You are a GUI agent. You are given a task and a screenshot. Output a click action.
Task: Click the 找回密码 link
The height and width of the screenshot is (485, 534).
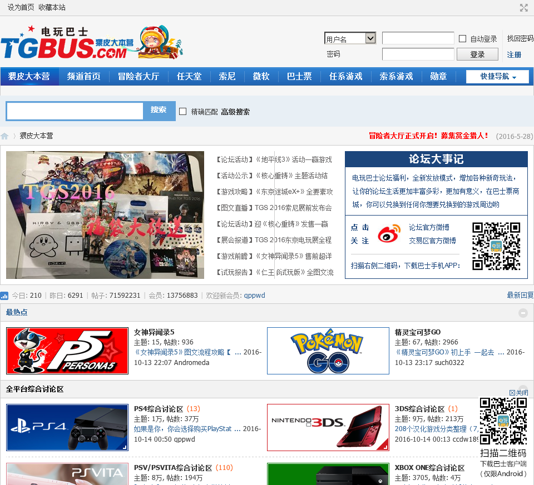pos(520,38)
